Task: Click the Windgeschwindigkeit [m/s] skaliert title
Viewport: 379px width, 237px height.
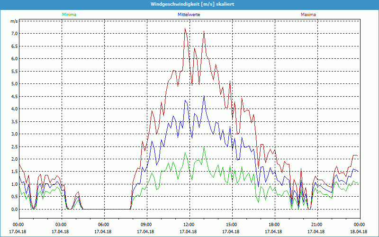Action: point(192,4)
